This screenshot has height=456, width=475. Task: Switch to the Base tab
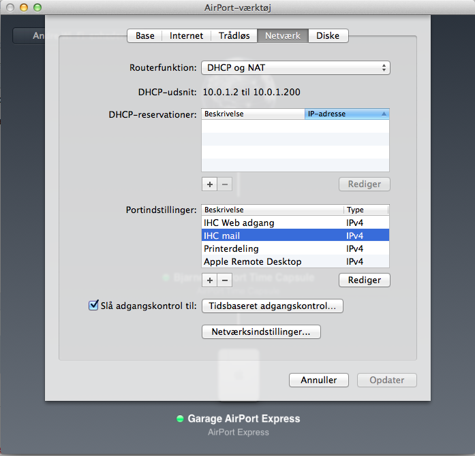coord(145,36)
